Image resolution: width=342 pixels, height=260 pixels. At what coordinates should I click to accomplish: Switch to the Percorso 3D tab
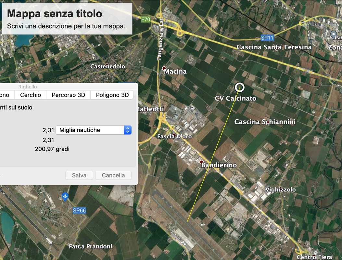pyautogui.click(x=68, y=95)
